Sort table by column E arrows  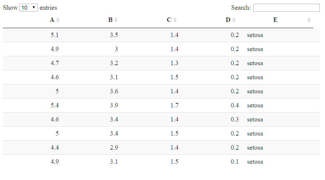[309, 20]
